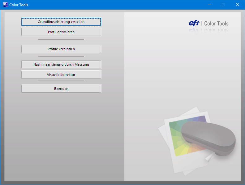Viewport: 245px width, 185px height.
Task: Click the 'Color Tools' text beside the efi logo
Action: pos(217,24)
